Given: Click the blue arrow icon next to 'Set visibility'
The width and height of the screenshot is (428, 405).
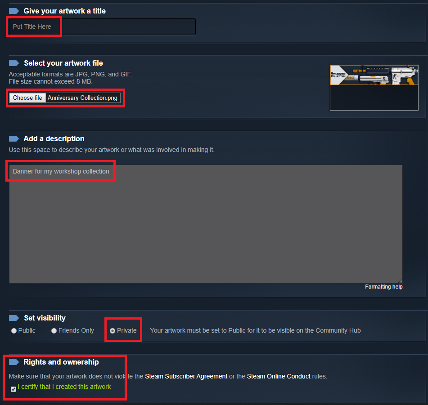Looking at the screenshot, I should pos(14,318).
